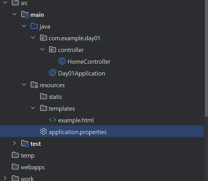Click the main module folder icon
Viewport: 208px width, 181px height.
(25, 14)
